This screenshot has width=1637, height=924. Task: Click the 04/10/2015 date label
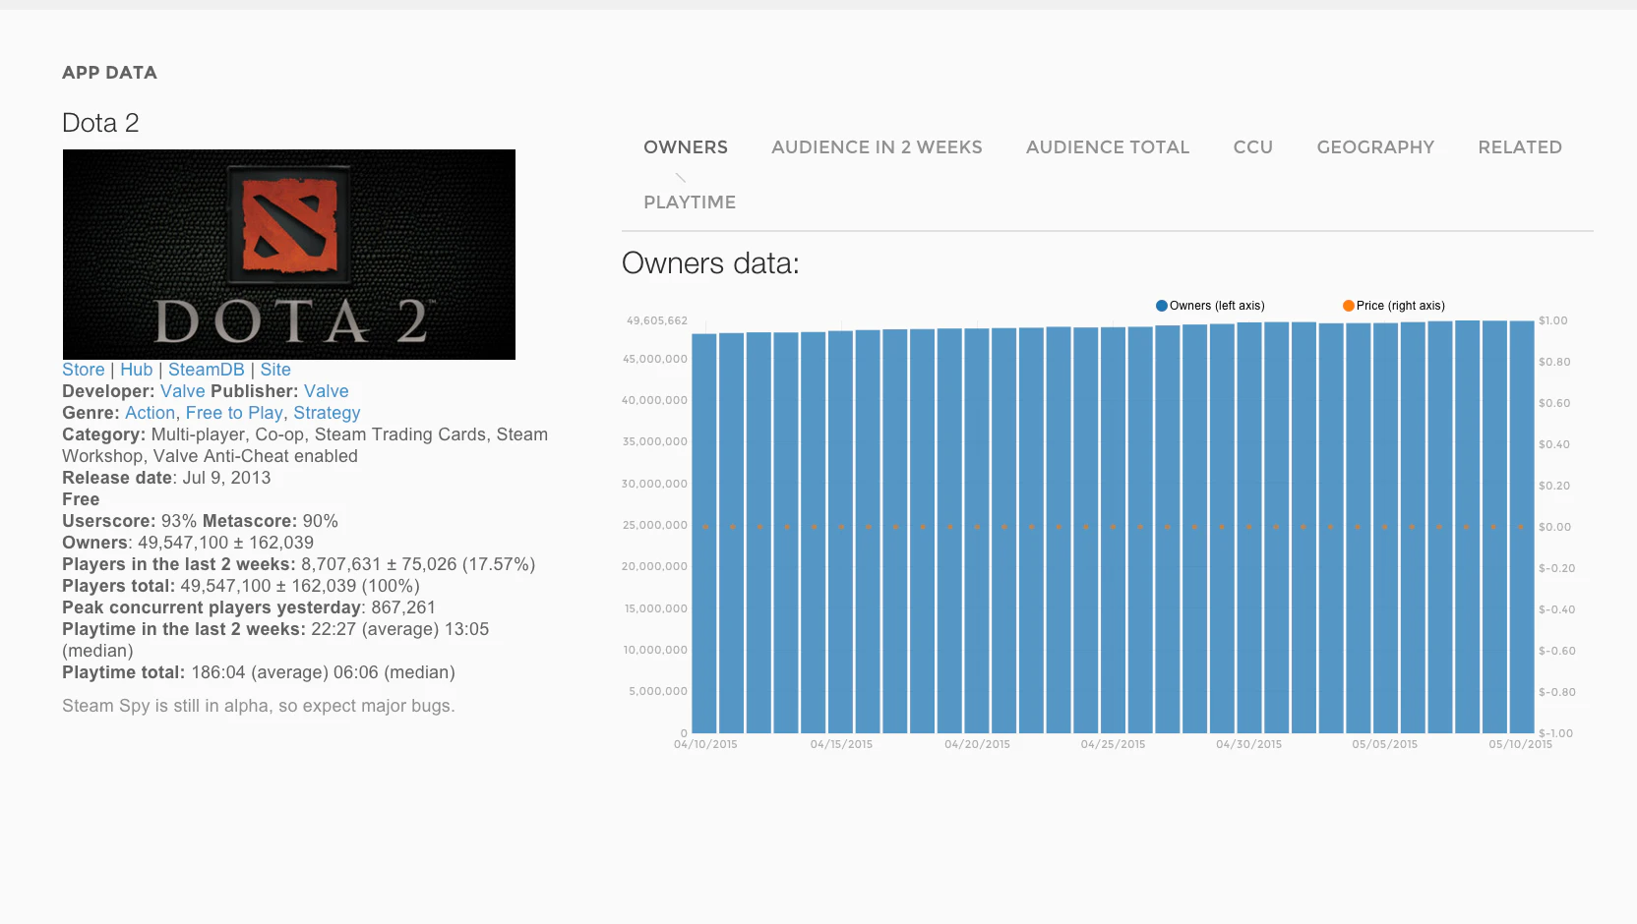coord(705,744)
